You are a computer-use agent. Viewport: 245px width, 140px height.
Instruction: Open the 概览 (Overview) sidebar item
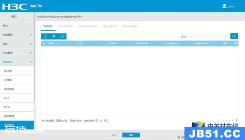click(x=17, y=26)
